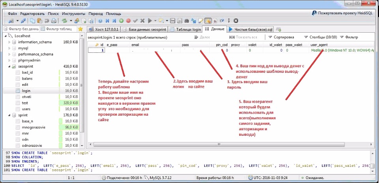Select the mnogorazovie table in tree
The height and width of the screenshot is (183, 379).
pyautogui.click(x=34, y=127)
